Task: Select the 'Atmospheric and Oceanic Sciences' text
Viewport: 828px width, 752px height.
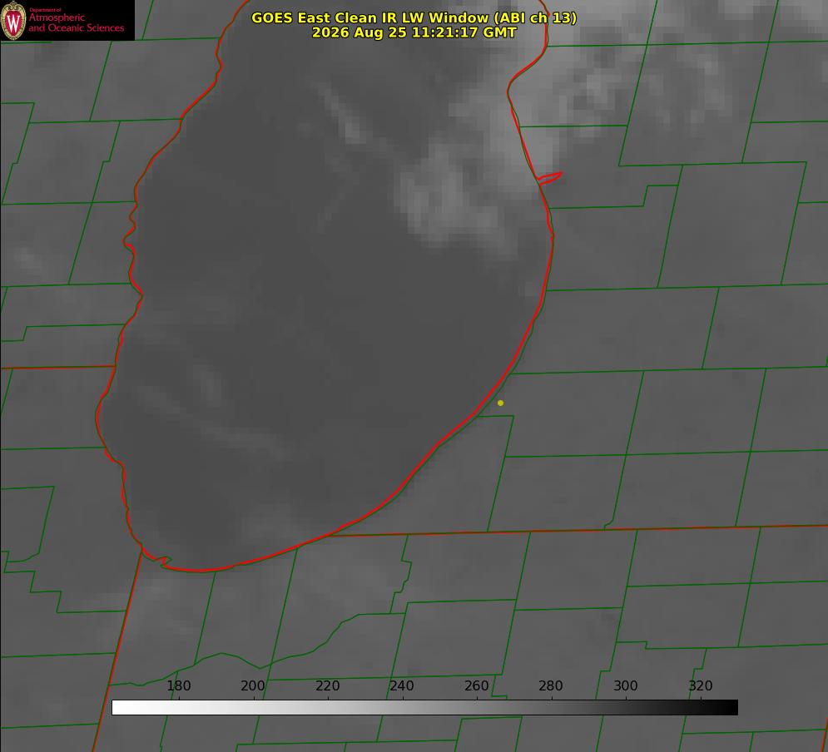Action: (76, 22)
